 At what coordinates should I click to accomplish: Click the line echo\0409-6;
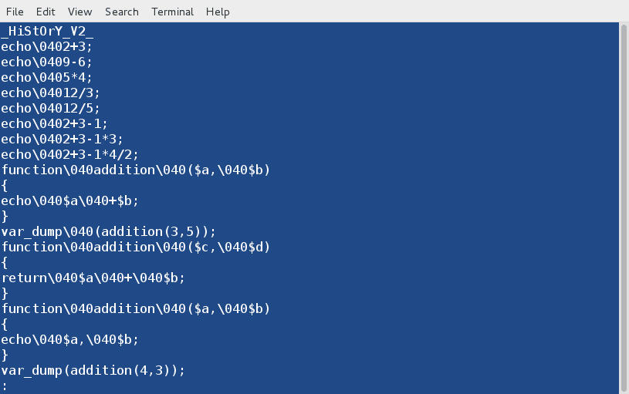coord(46,62)
